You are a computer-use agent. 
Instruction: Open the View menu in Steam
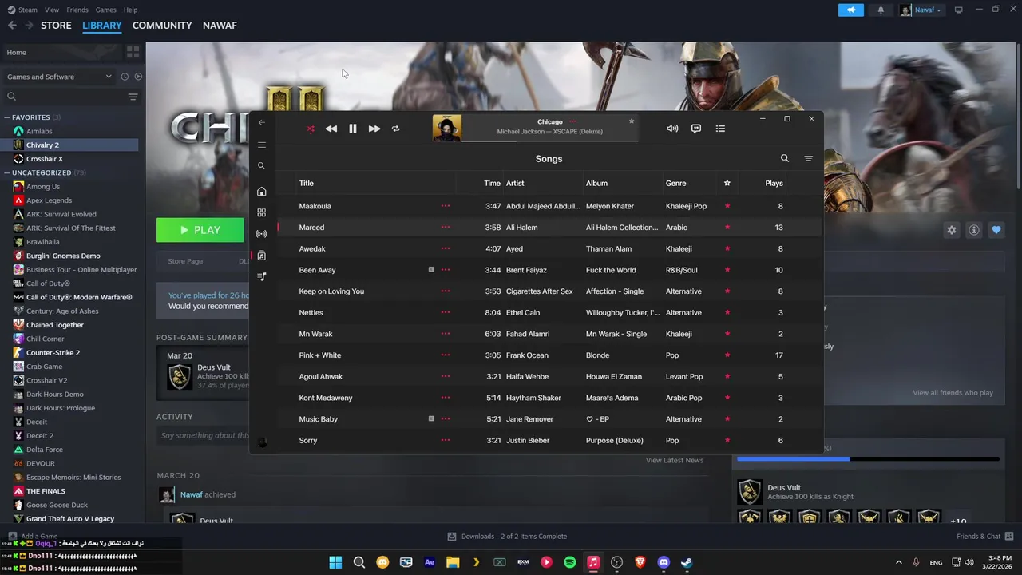[52, 10]
